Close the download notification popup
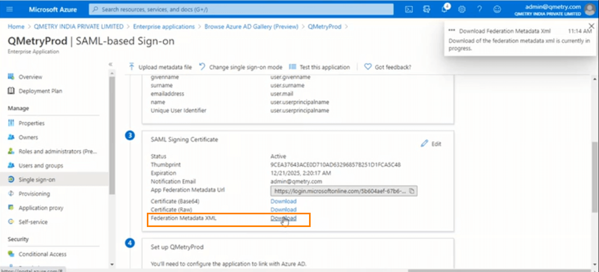 pos(592,26)
